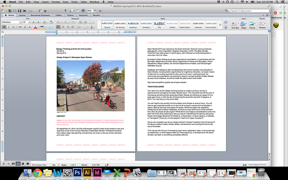The width and height of the screenshot is (288, 180).
Task: Open the Change Case dropdown
Action: (x=45, y=22)
